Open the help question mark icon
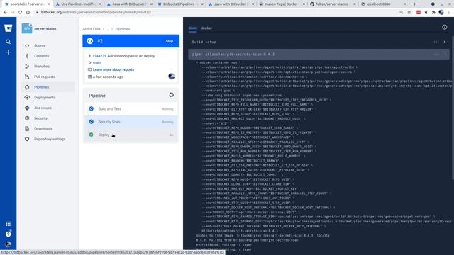The width and height of the screenshot is (454, 255). click(x=8, y=234)
